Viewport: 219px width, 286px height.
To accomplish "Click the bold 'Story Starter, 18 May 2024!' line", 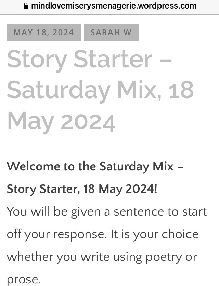I will coord(82,189).
